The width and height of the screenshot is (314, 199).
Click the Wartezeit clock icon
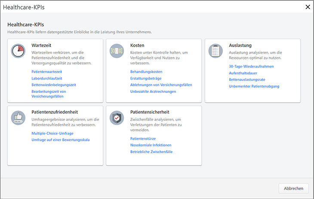tap(18, 51)
